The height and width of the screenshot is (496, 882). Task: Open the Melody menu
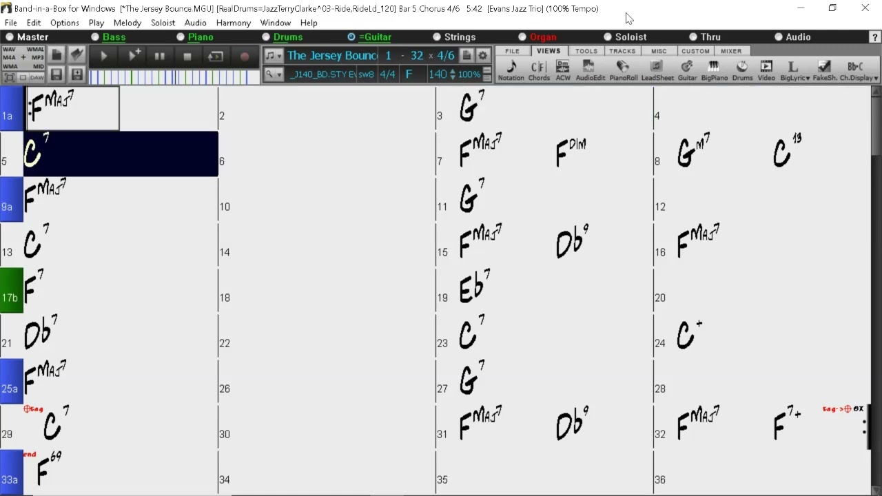point(127,23)
